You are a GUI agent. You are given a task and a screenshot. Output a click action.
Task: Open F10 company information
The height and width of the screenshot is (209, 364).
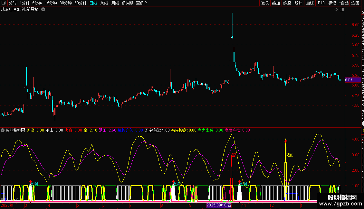click(x=321, y=3)
